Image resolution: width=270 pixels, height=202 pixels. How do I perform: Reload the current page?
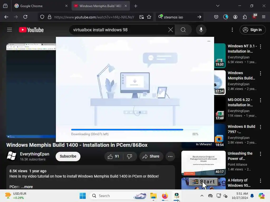coord(26,17)
